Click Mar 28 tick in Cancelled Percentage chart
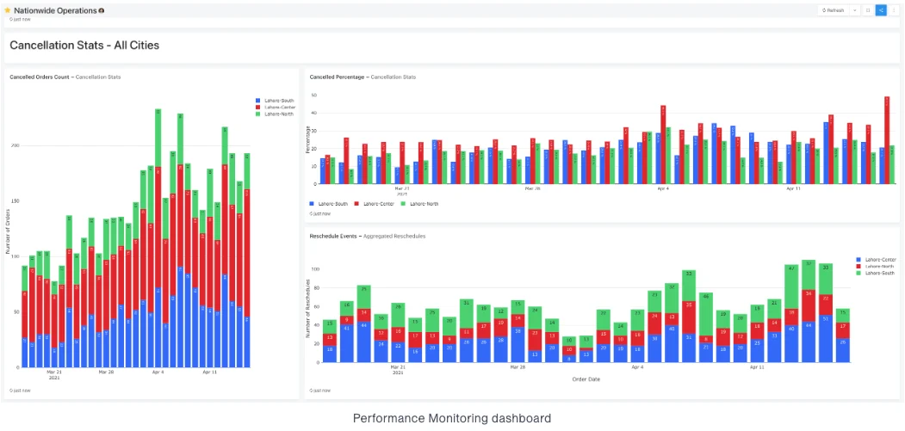Image resolution: width=905 pixels, height=431 pixels. coord(532,188)
